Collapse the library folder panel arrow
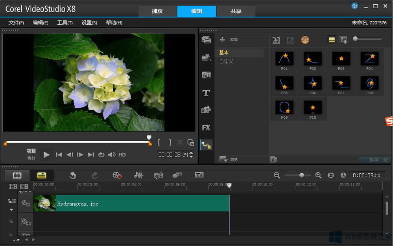The height and width of the screenshot is (246, 393). tap(273, 160)
